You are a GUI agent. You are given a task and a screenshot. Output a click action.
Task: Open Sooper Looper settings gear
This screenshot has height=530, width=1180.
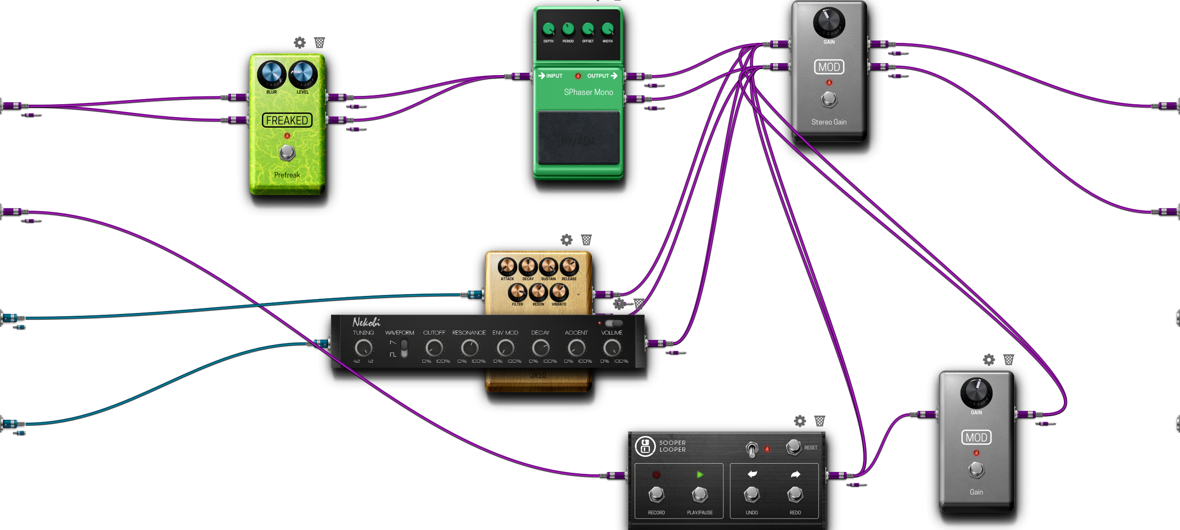click(x=800, y=421)
